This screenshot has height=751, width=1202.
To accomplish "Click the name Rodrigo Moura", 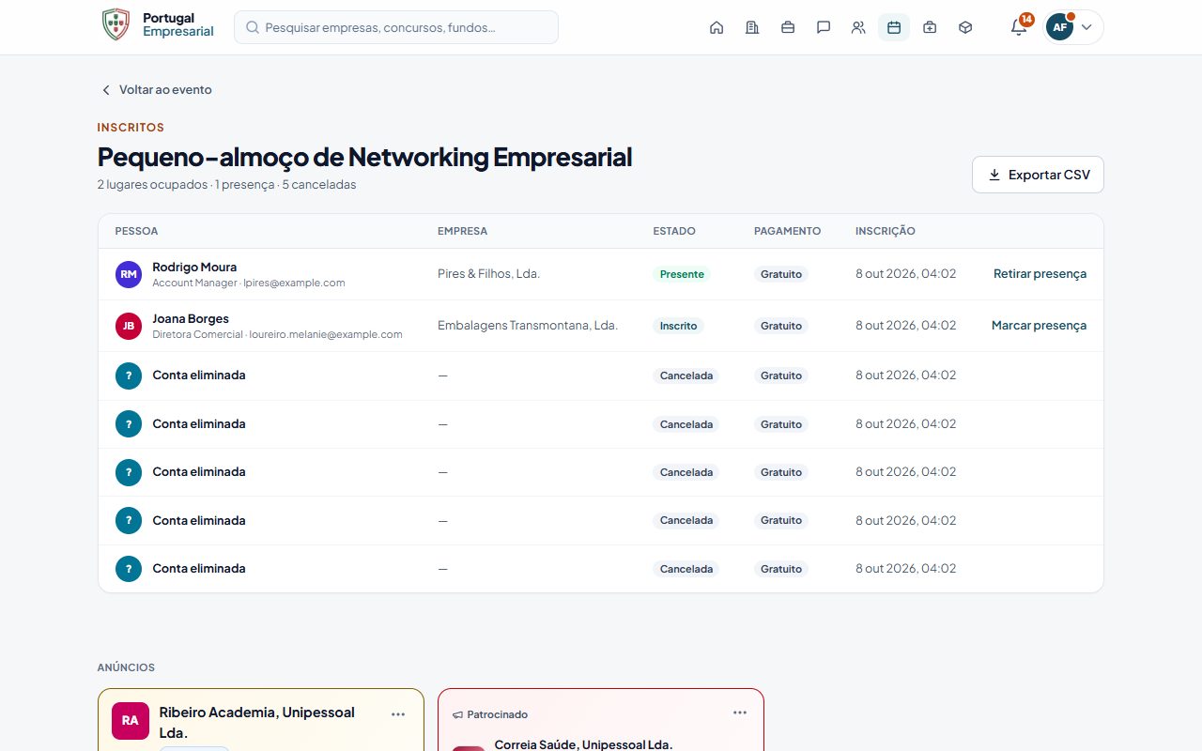I will pyautogui.click(x=194, y=267).
